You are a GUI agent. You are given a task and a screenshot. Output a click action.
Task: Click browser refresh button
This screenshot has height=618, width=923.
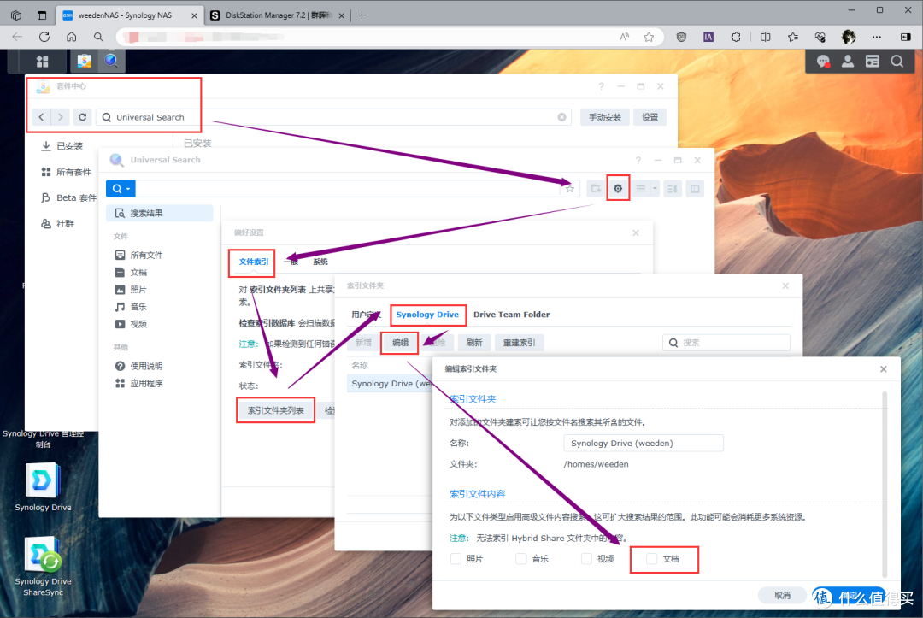point(44,37)
